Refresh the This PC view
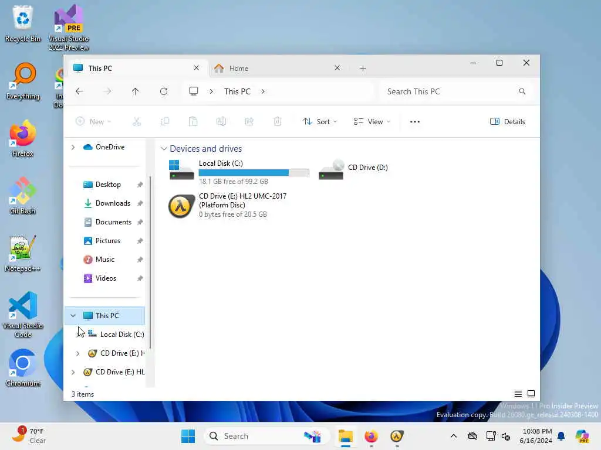Image resolution: width=601 pixels, height=450 pixels. point(164,91)
